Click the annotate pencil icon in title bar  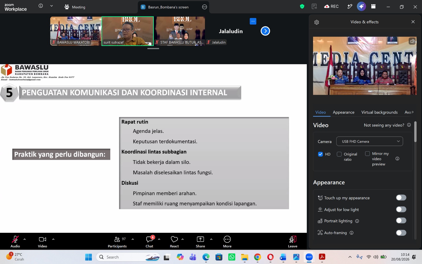point(350,6)
